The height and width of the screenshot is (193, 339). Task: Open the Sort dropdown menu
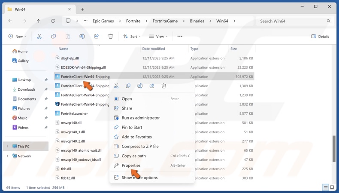[x=132, y=37]
